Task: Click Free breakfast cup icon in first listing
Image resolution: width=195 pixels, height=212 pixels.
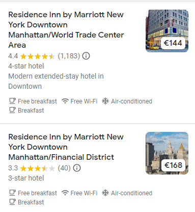Action: pyautogui.click(x=12, y=101)
